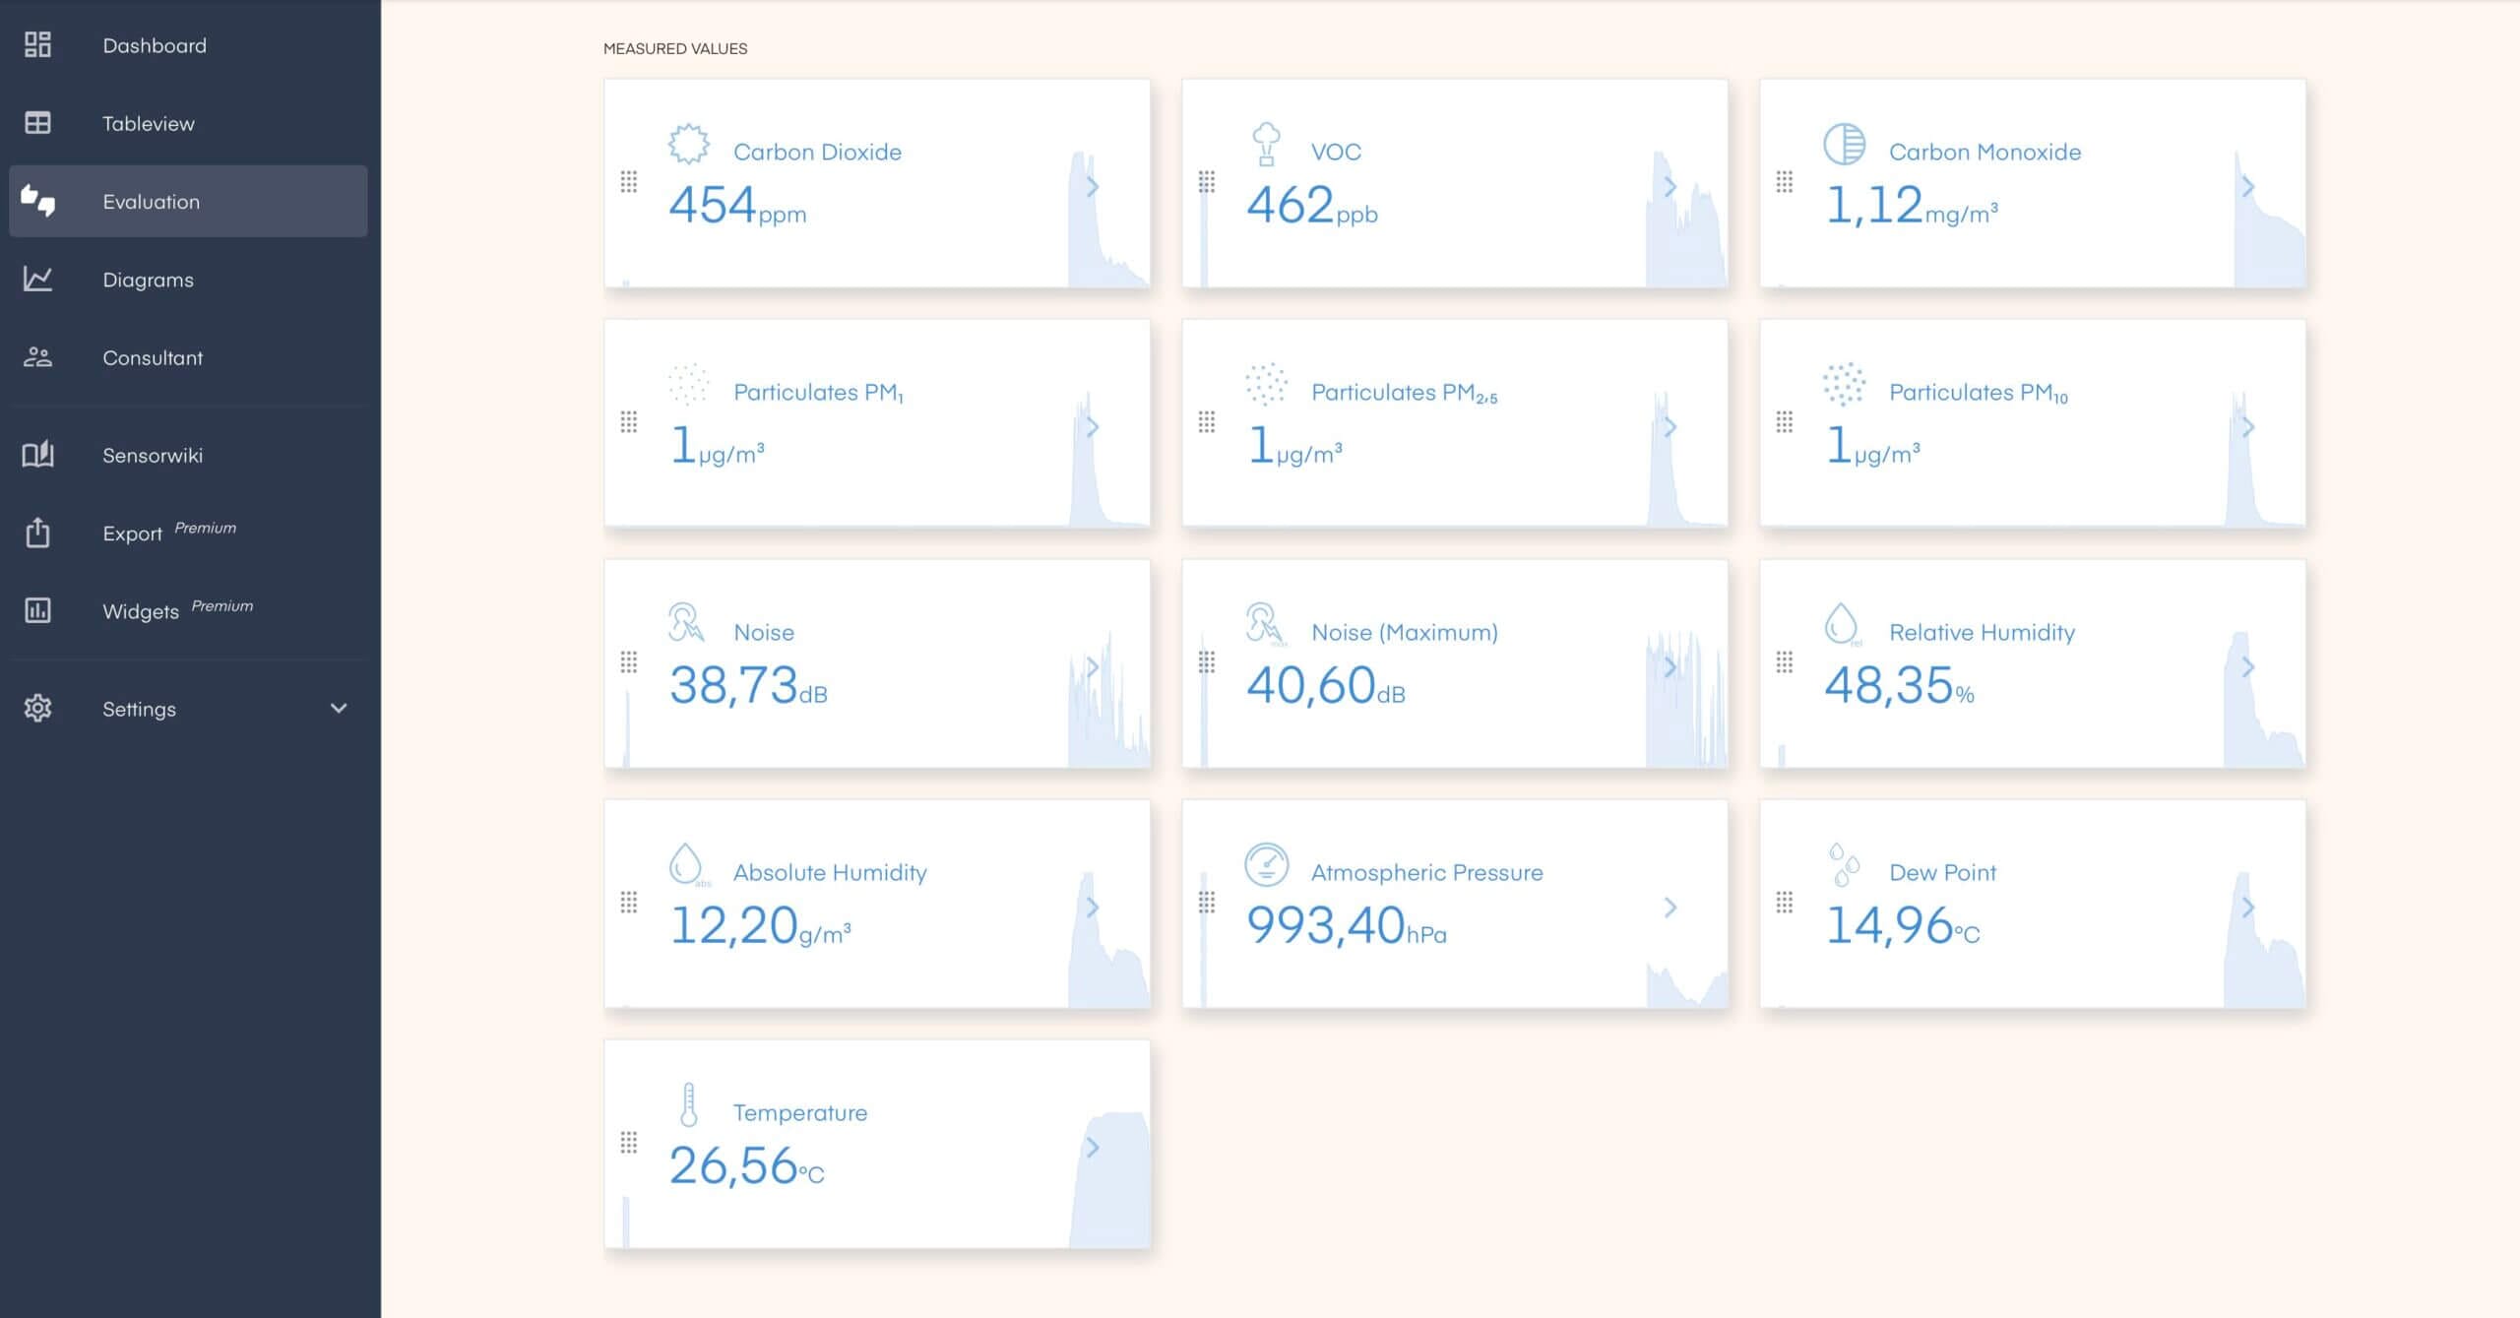Open the Settings label

pyautogui.click(x=139, y=709)
